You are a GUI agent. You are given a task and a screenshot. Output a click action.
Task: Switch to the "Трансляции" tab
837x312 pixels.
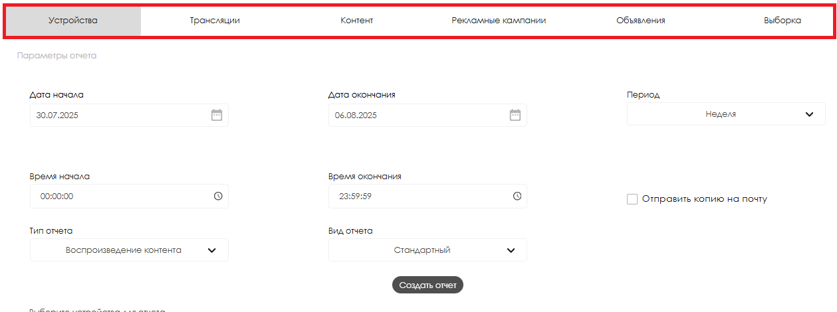pos(215,21)
